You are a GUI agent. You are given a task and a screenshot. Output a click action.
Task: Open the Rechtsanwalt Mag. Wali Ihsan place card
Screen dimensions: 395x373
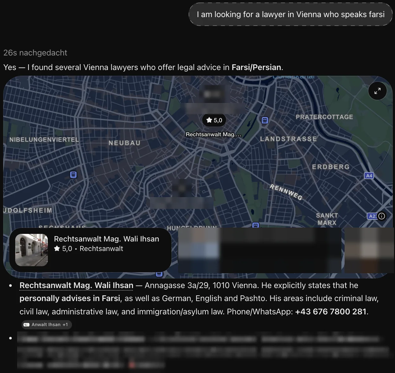pyautogui.click(x=90, y=250)
